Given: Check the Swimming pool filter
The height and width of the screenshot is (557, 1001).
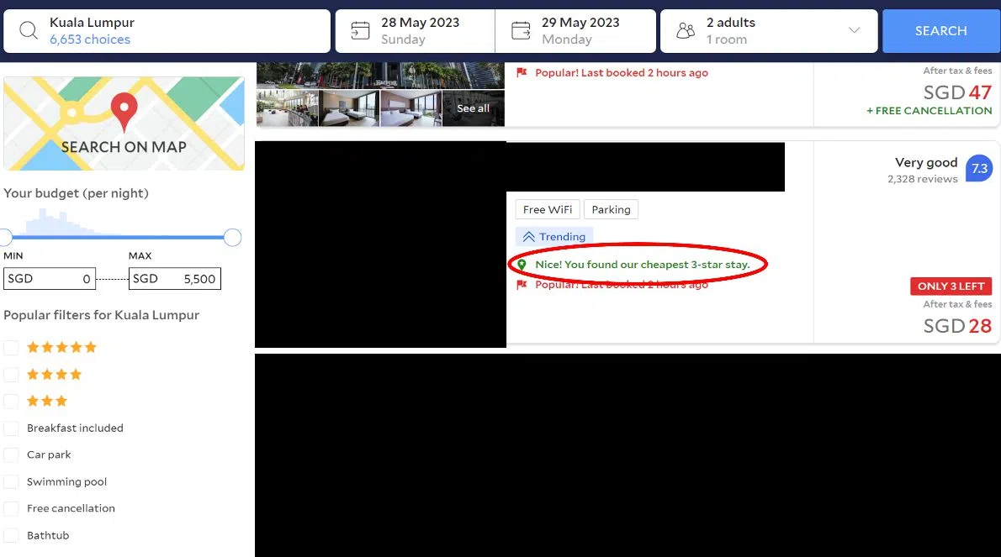Looking at the screenshot, I should pyautogui.click(x=11, y=482).
